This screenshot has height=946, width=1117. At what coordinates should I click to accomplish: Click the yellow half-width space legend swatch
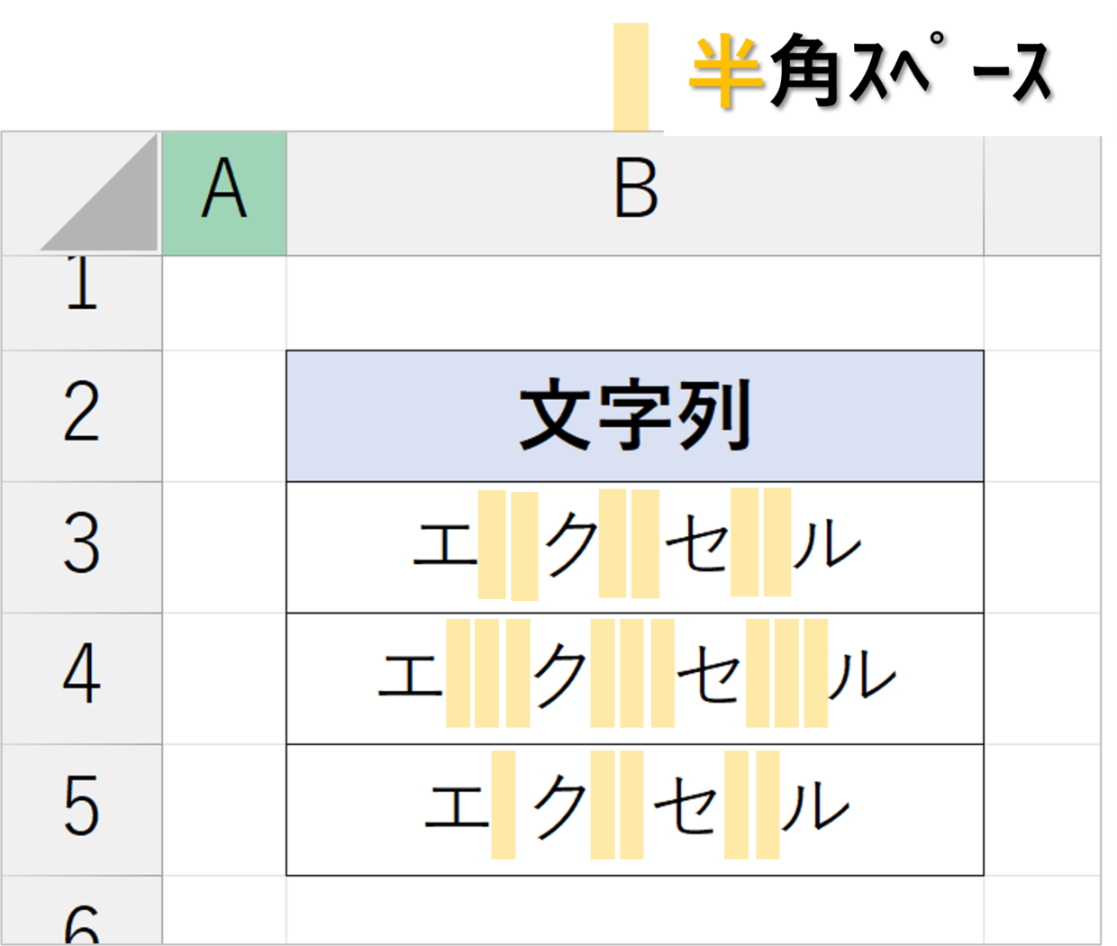(631, 77)
